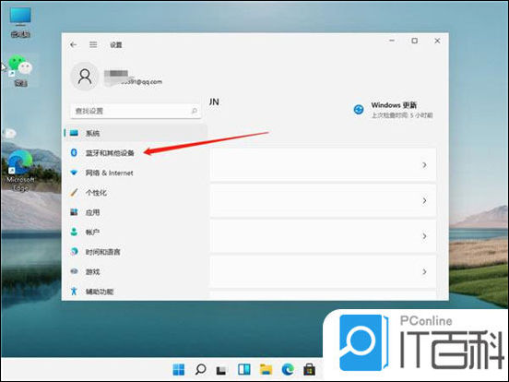509x382 pixels.
Task: Minimize the Settings window
Action: coord(392,41)
